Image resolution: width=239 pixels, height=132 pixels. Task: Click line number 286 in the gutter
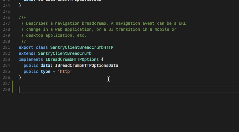(x=6, y=78)
